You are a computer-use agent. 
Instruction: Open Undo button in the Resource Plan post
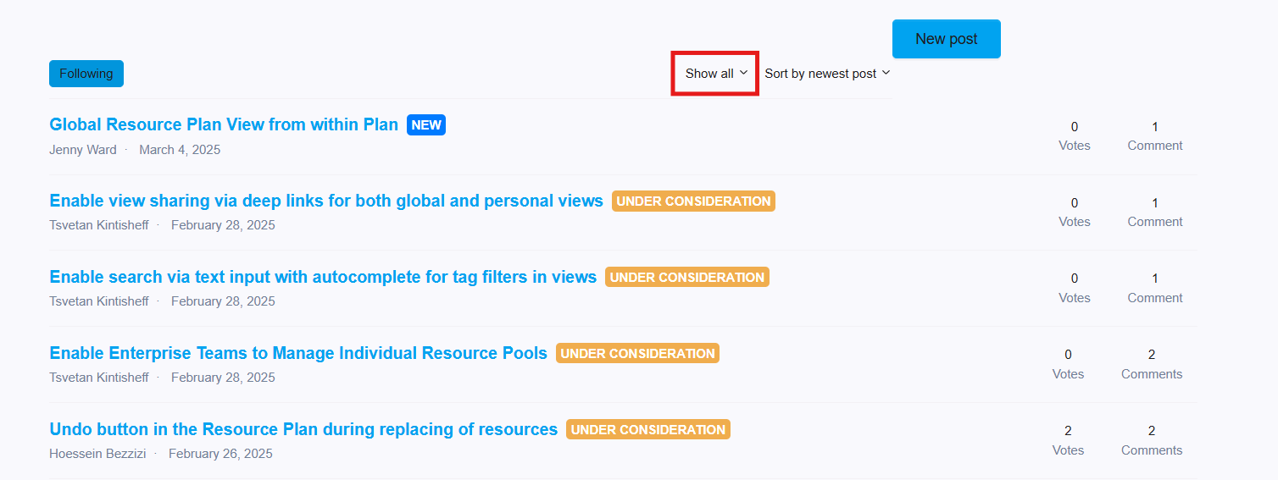pyautogui.click(x=303, y=429)
